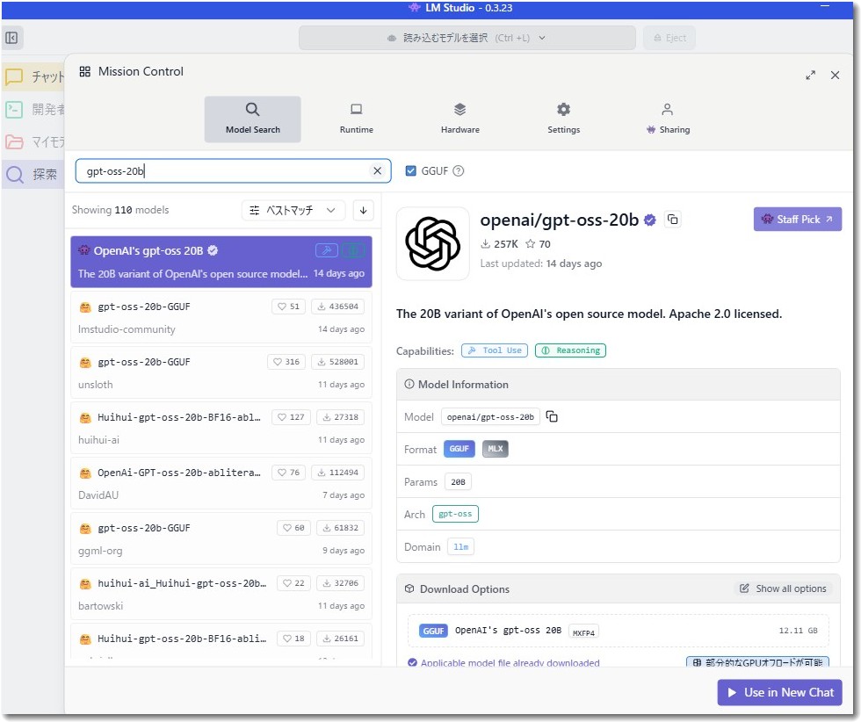Viewport: 861px width, 722px height.
Task: Click the download count 257K icon
Action: (x=485, y=244)
